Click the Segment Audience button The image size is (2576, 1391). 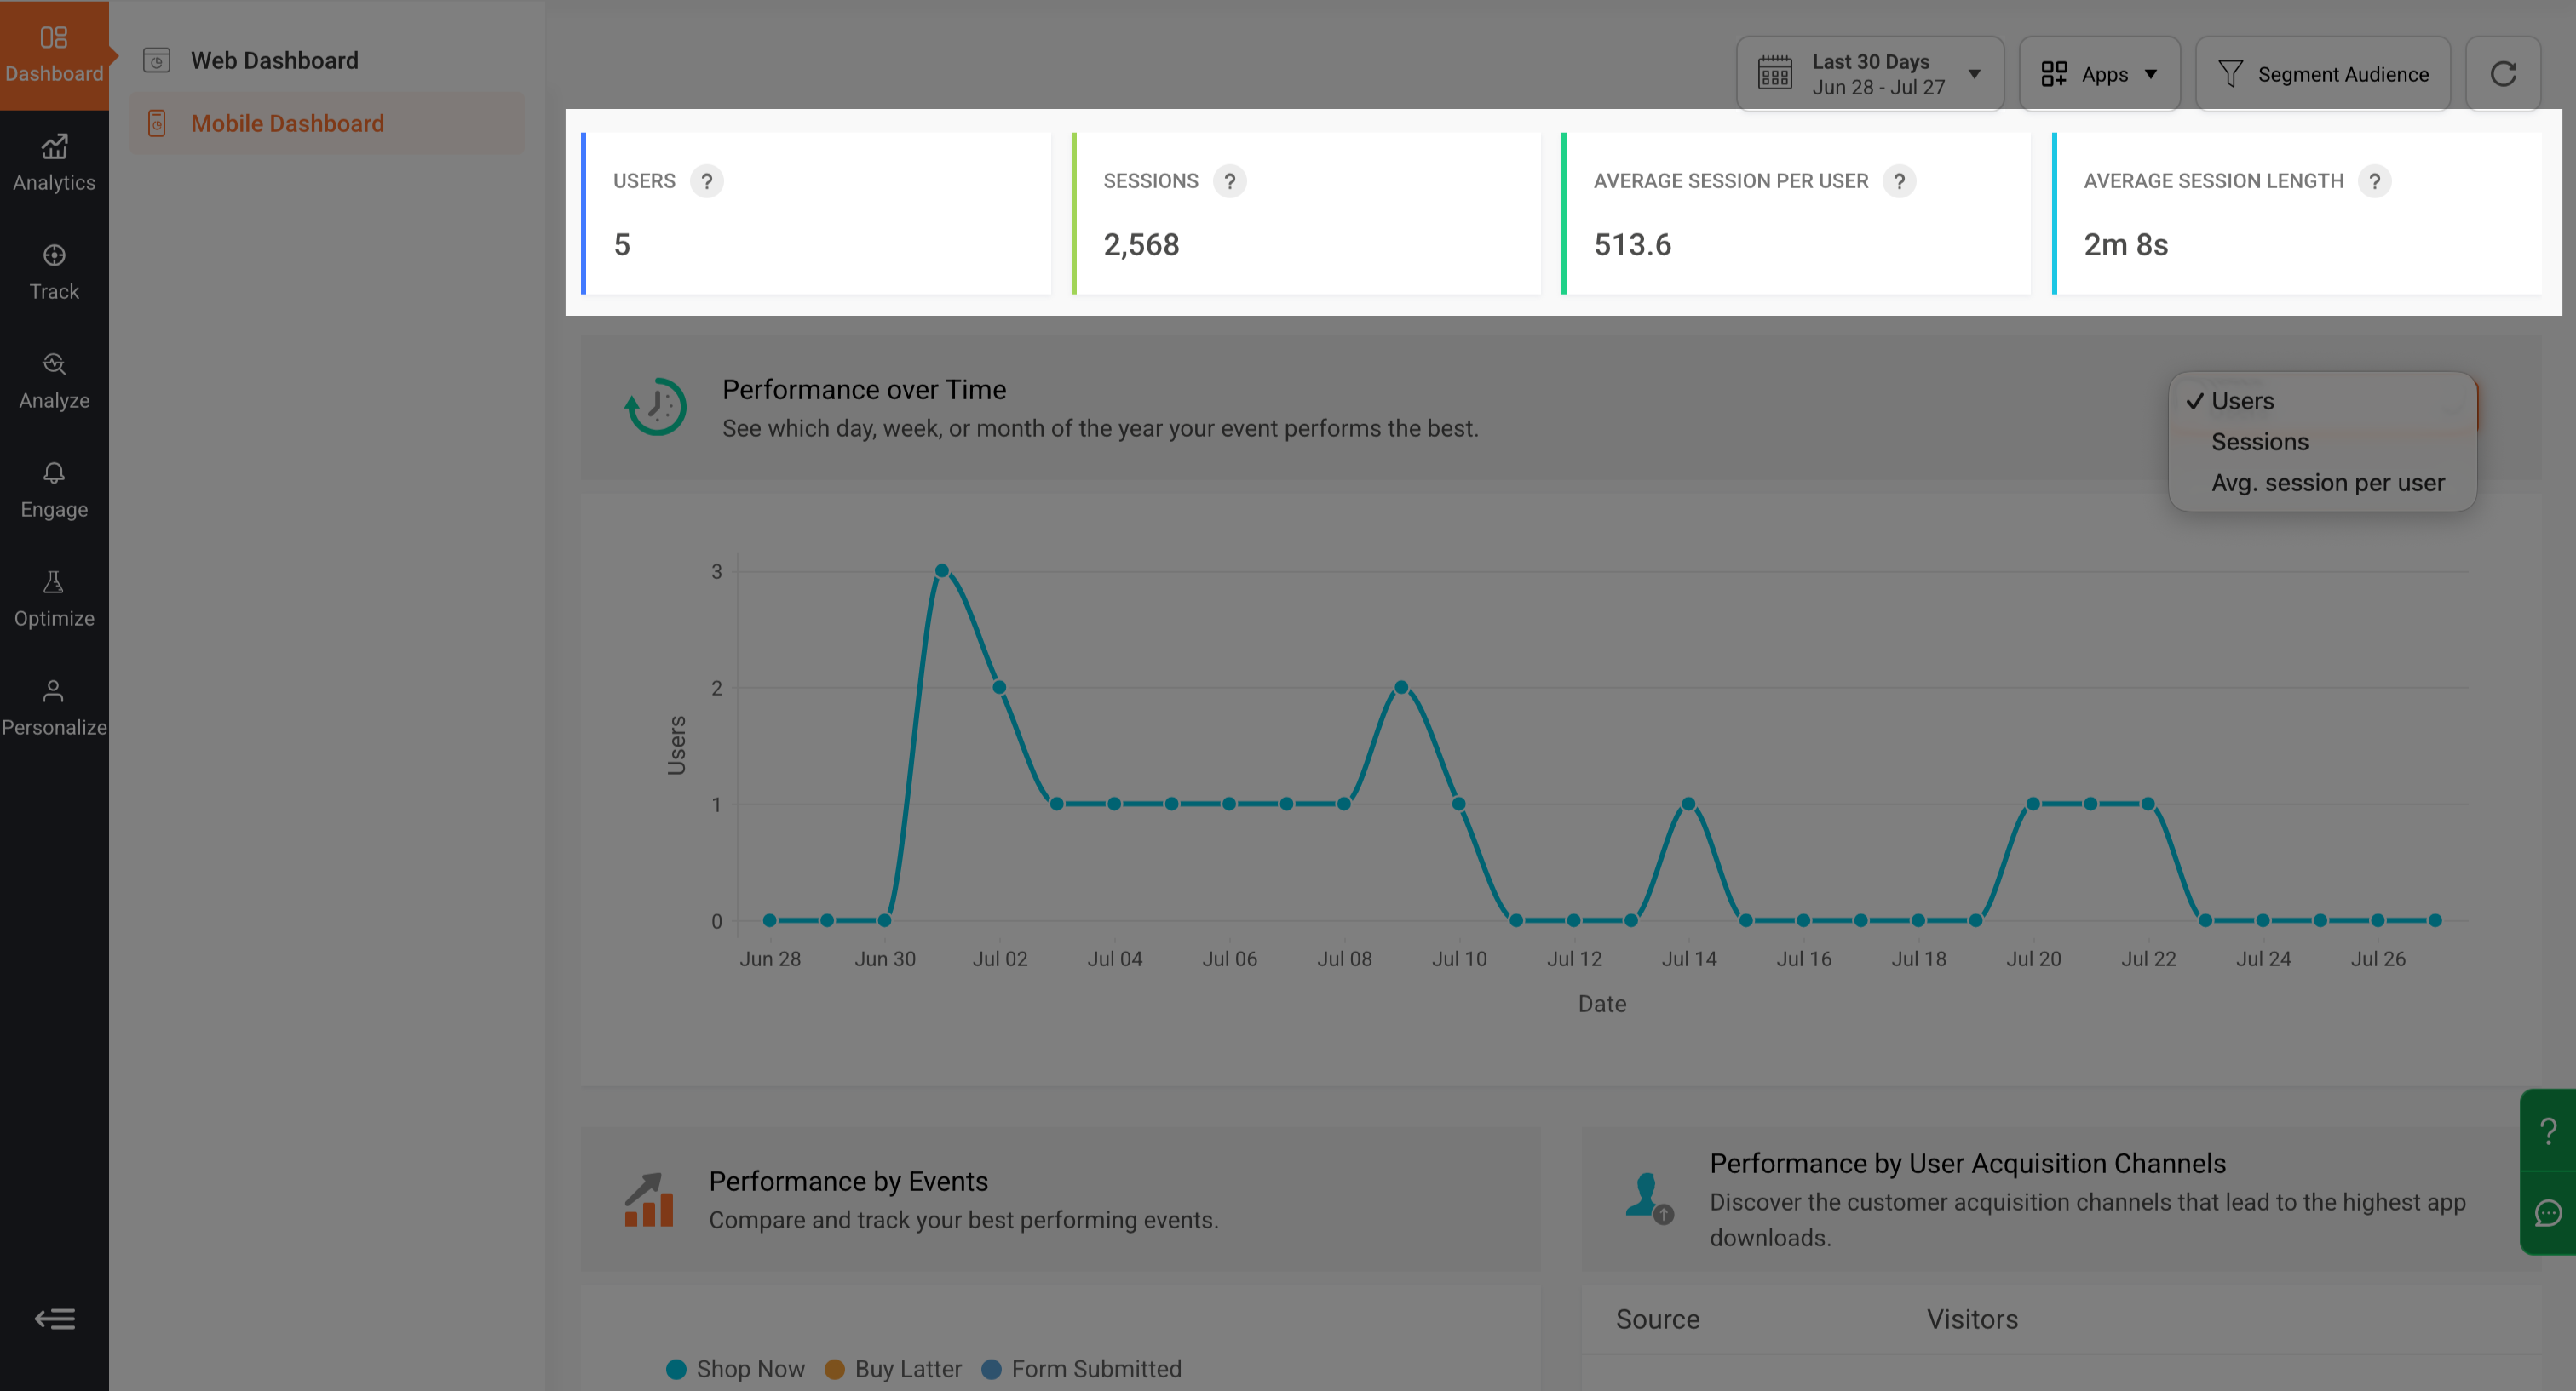tap(2322, 74)
